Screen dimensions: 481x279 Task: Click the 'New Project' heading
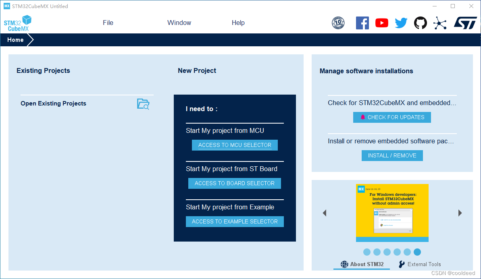click(197, 71)
